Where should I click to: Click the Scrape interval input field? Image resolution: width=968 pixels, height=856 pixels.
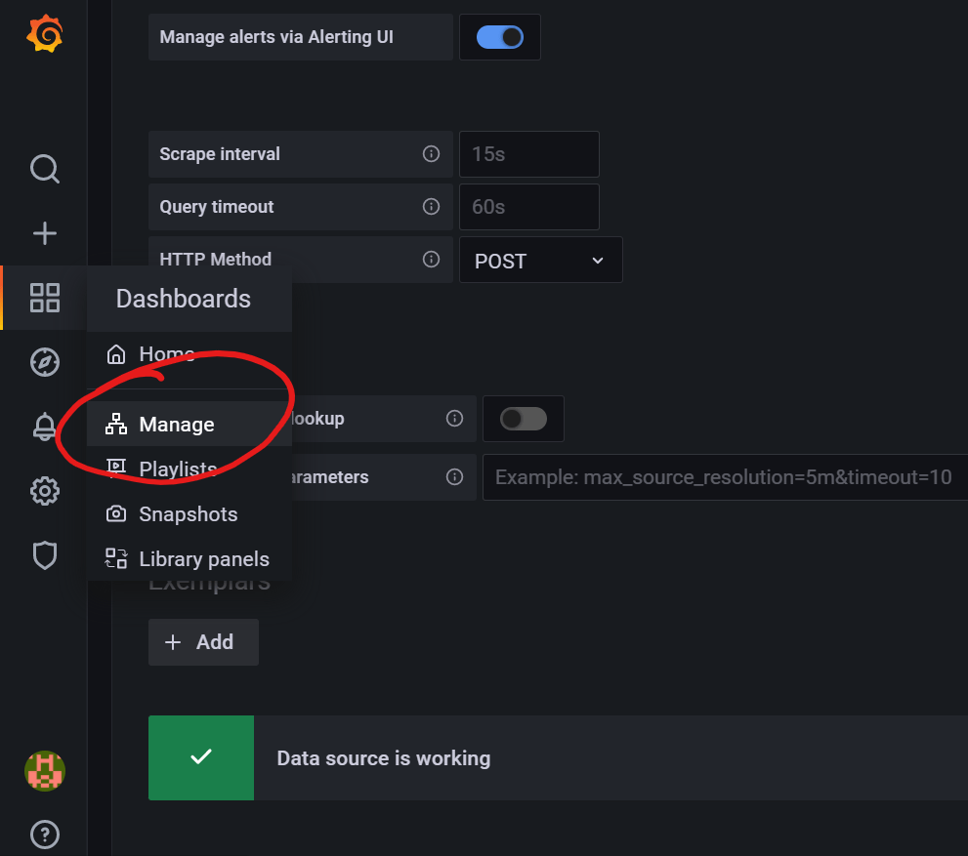528,154
